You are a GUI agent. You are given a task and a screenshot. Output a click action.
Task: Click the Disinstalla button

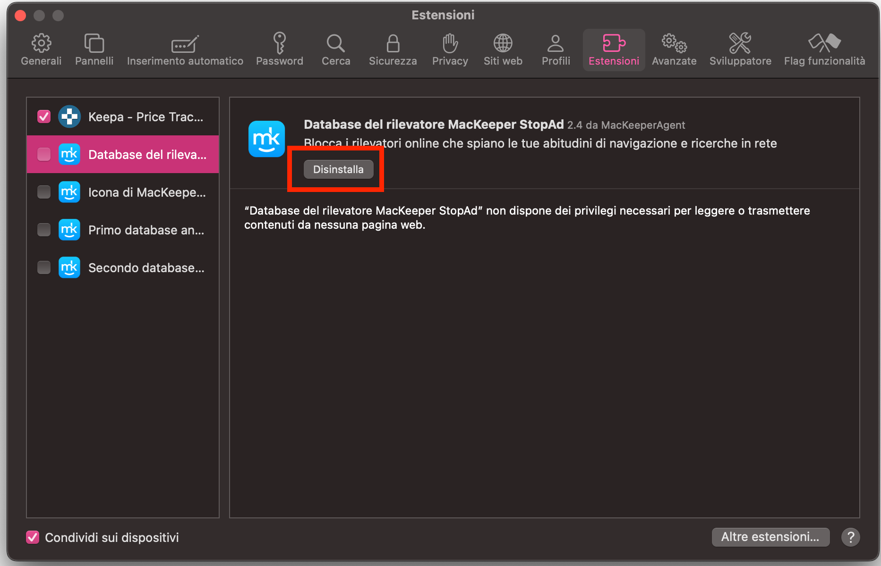pos(337,169)
